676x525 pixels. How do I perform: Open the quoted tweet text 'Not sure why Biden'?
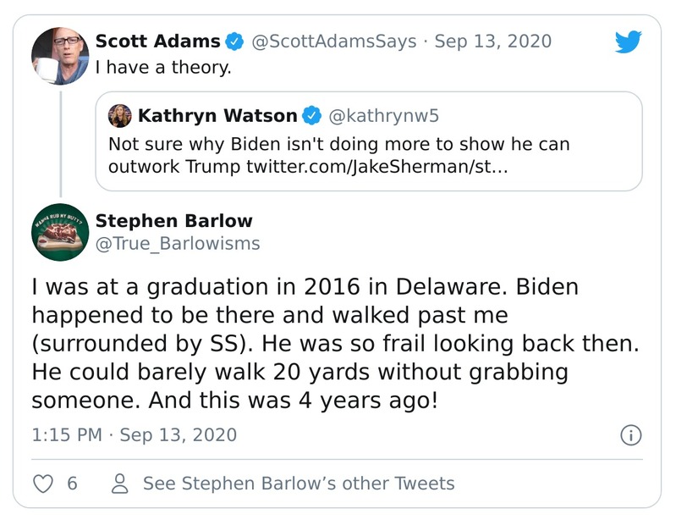pyautogui.click(x=338, y=144)
